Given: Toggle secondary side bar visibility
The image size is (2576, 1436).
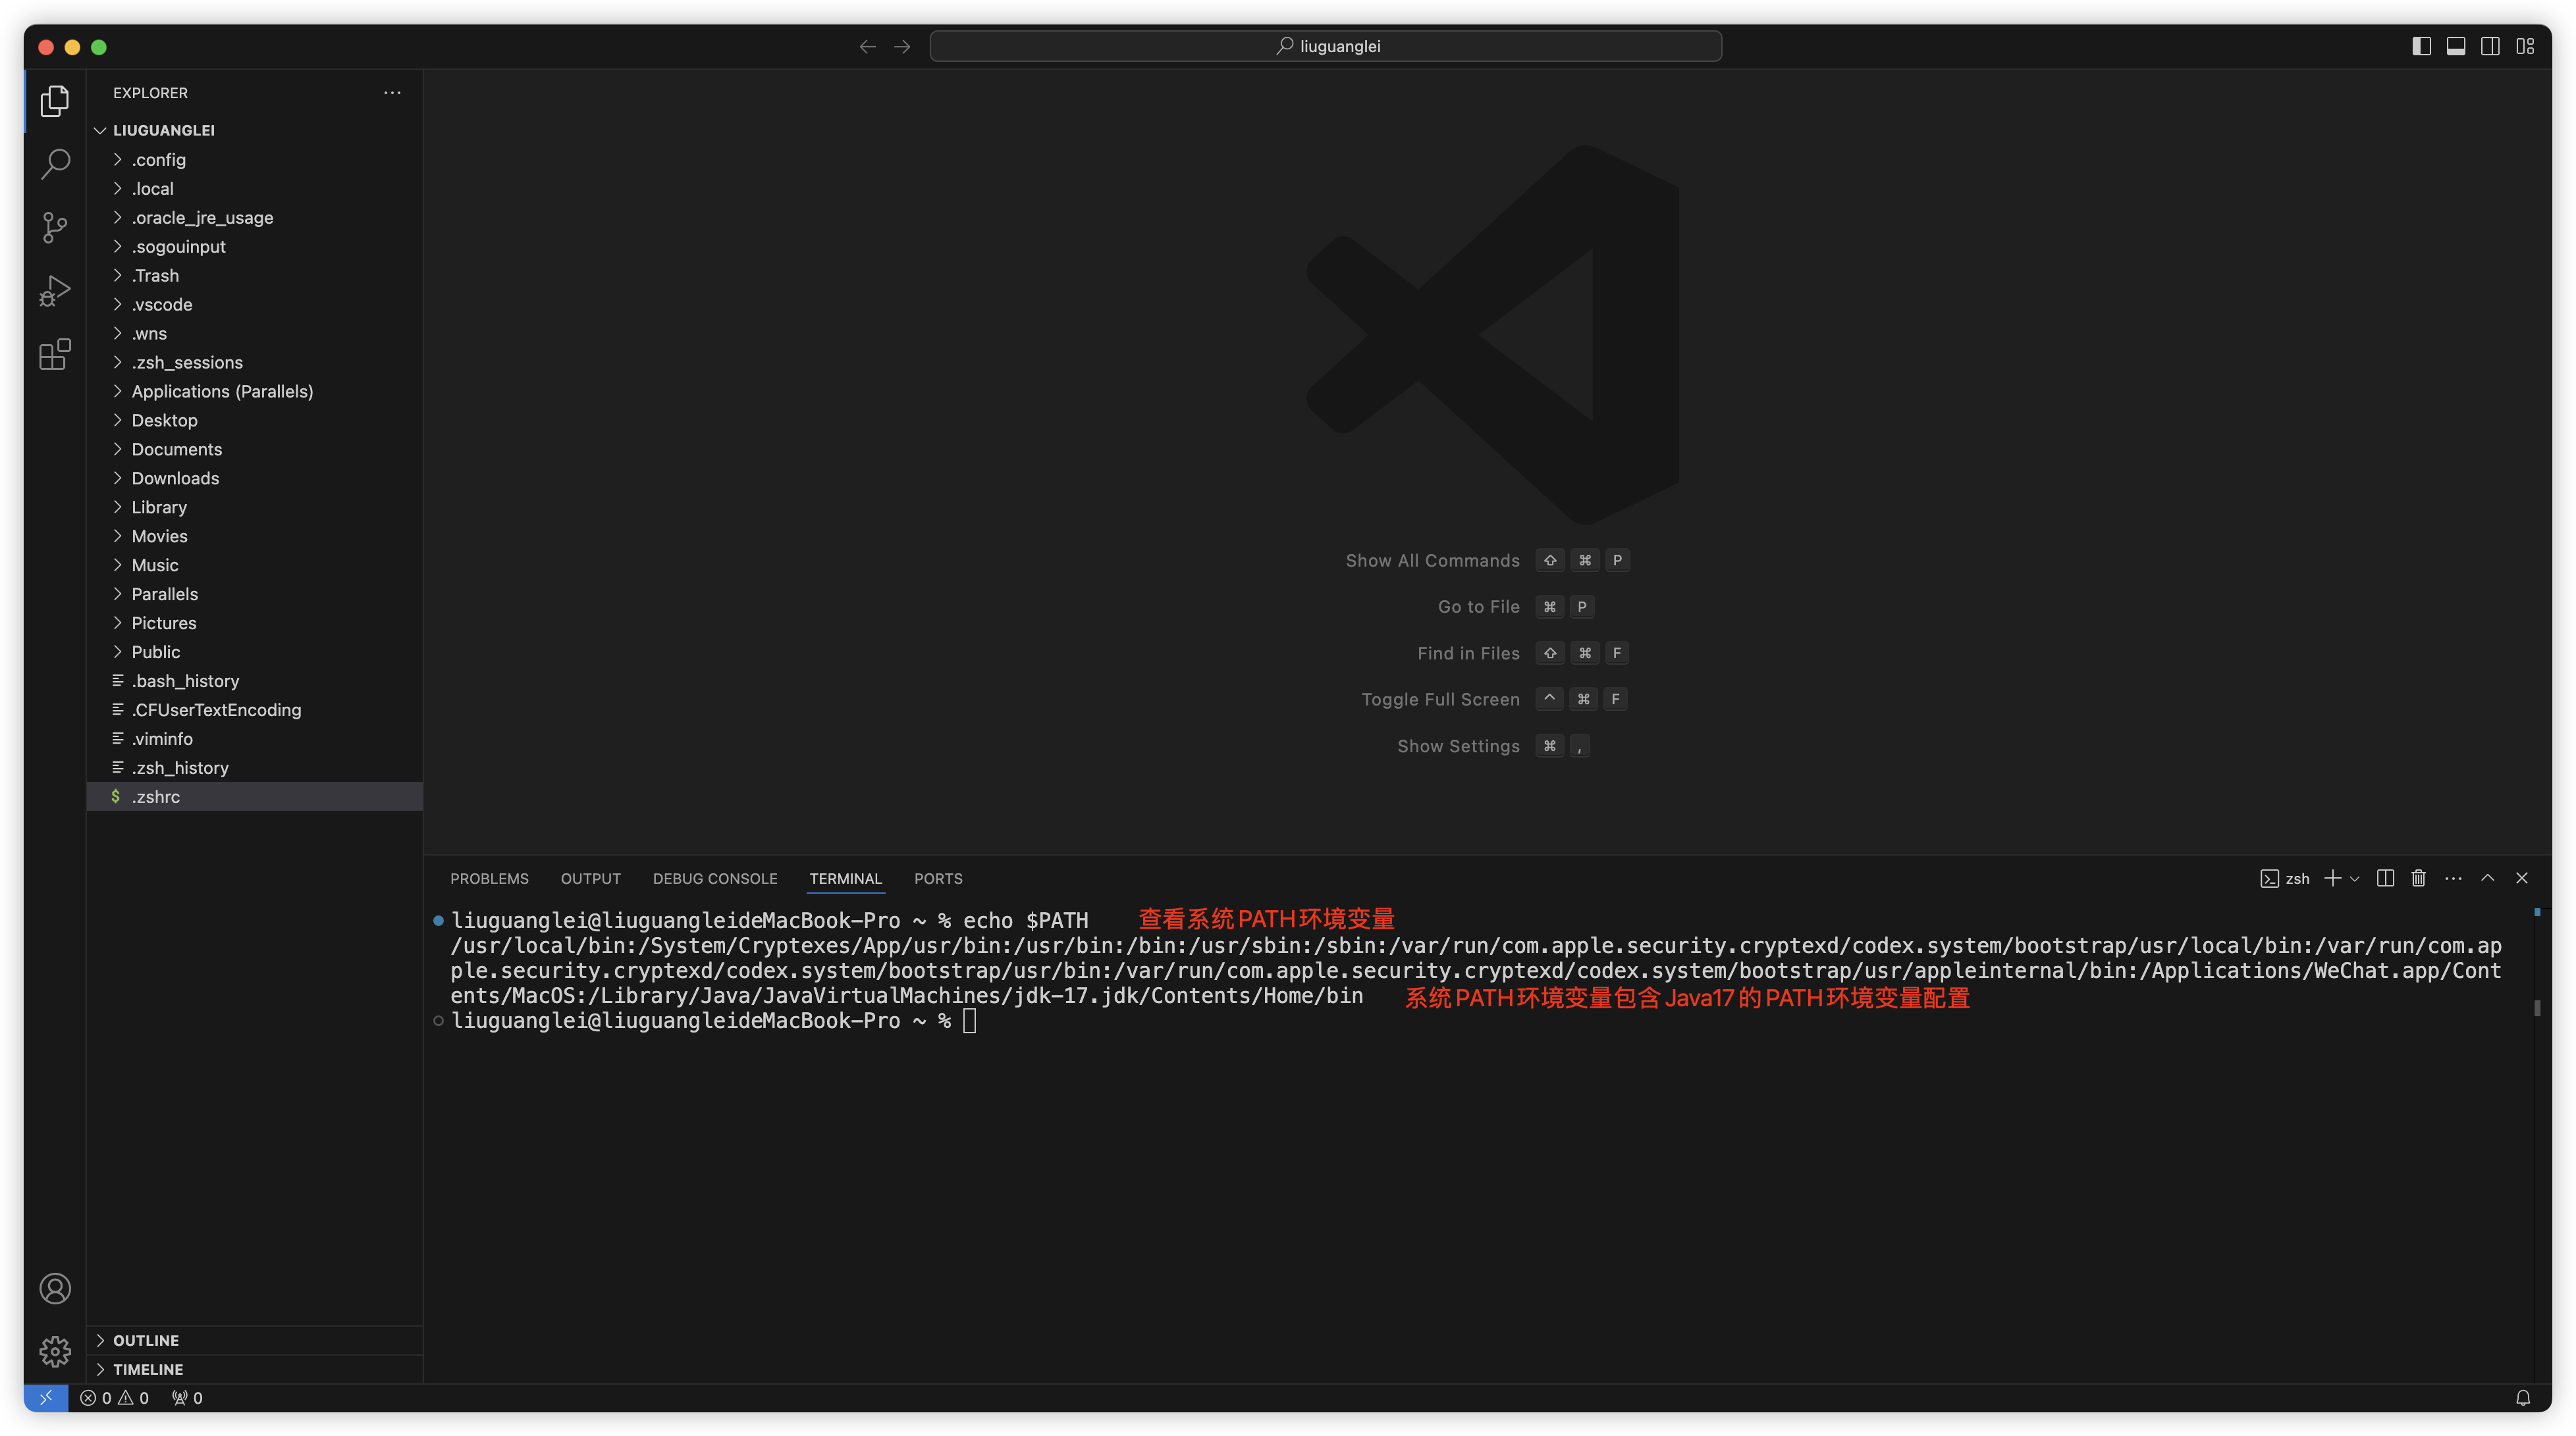Looking at the screenshot, I should click(2490, 46).
